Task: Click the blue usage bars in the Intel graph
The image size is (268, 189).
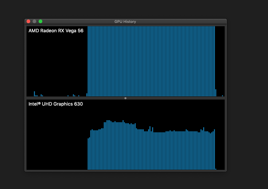Action: click(151, 151)
